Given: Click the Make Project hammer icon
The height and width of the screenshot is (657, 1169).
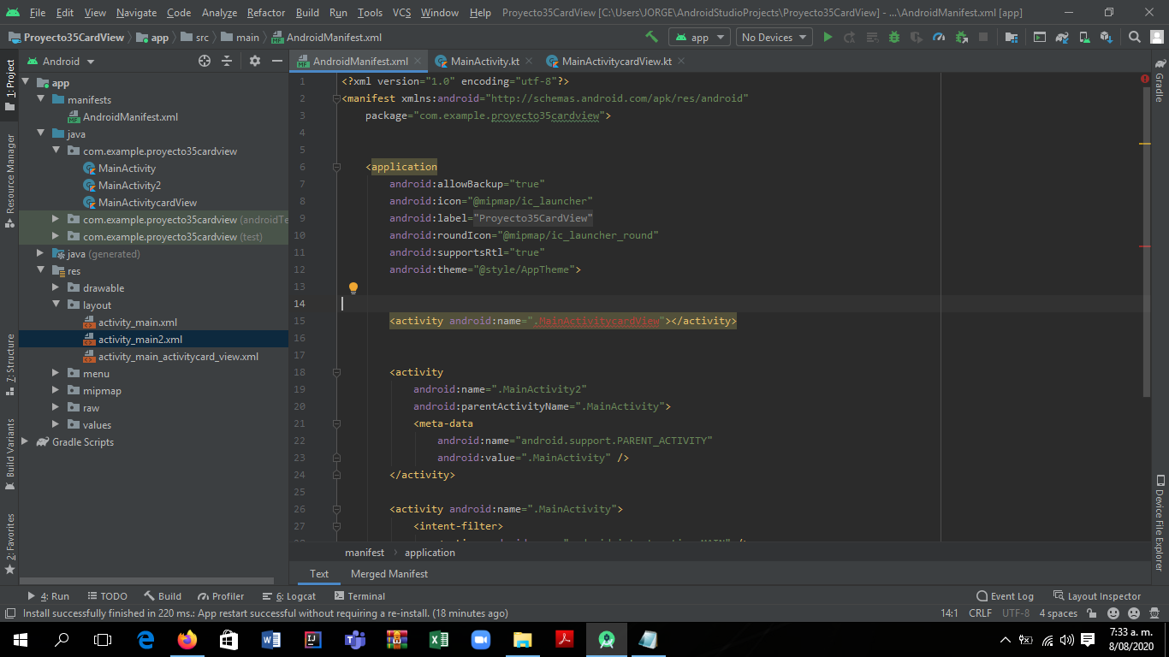Looking at the screenshot, I should 652,38.
